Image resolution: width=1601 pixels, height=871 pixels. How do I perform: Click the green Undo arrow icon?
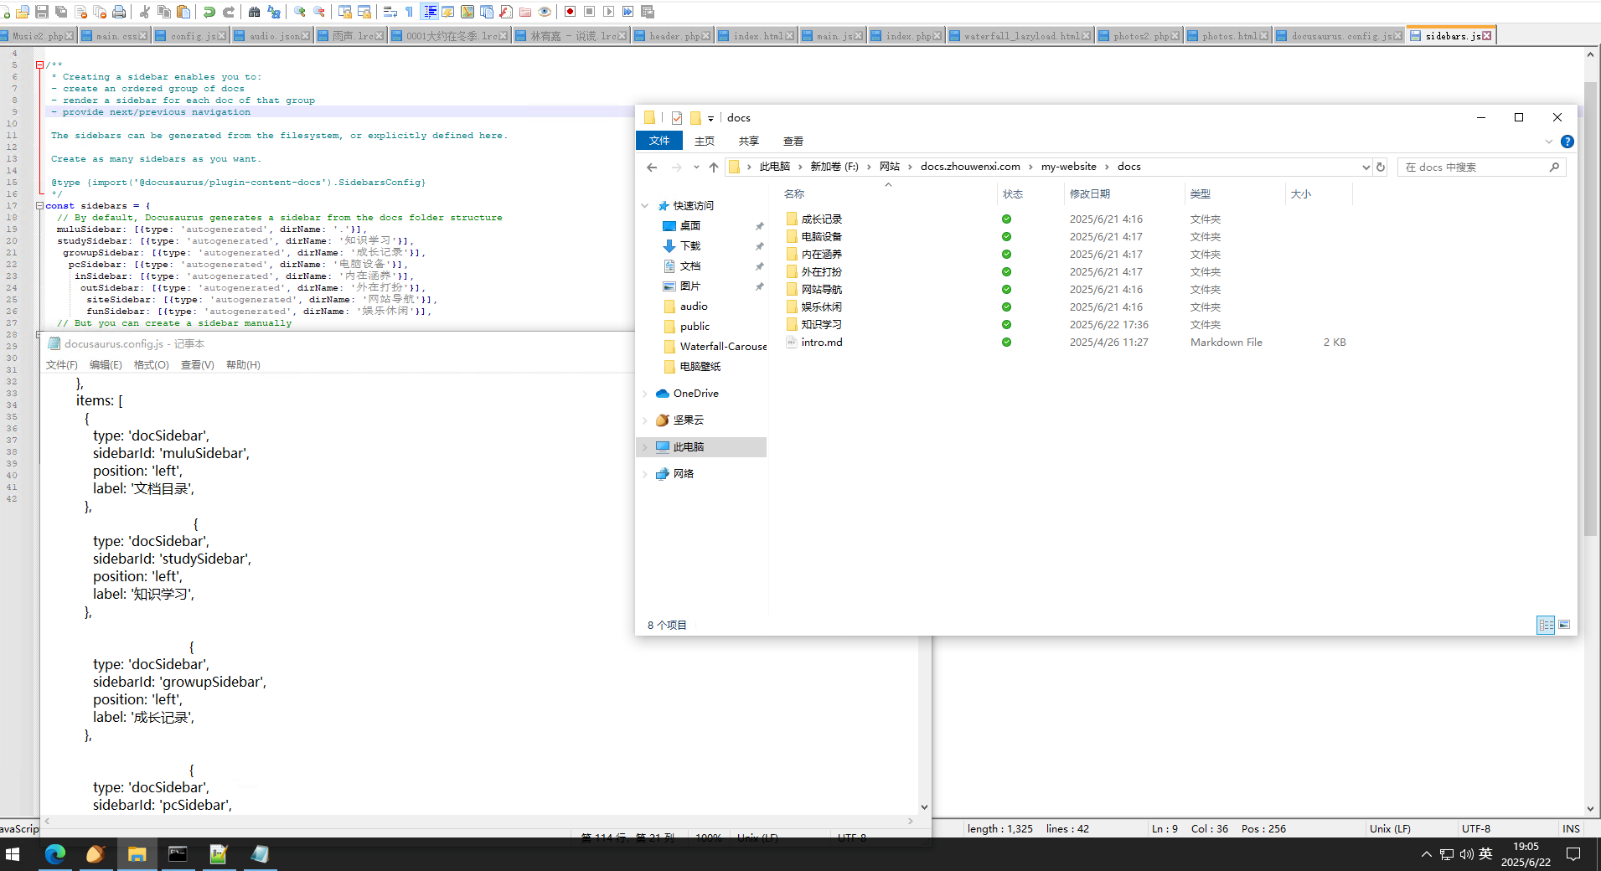(x=209, y=12)
